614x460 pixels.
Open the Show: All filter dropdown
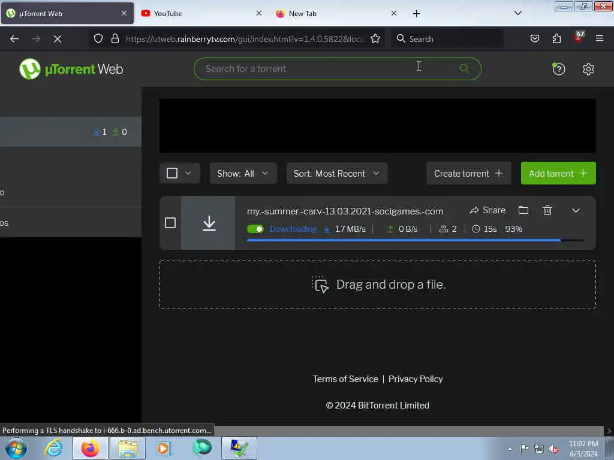(x=243, y=173)
